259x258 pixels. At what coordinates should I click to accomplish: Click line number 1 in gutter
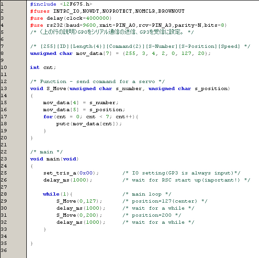[x=2, y=4]
